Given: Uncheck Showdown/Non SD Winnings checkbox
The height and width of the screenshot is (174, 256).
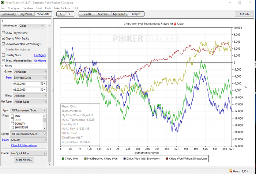Looking at the screenshot, I should (x=3, y=44).
